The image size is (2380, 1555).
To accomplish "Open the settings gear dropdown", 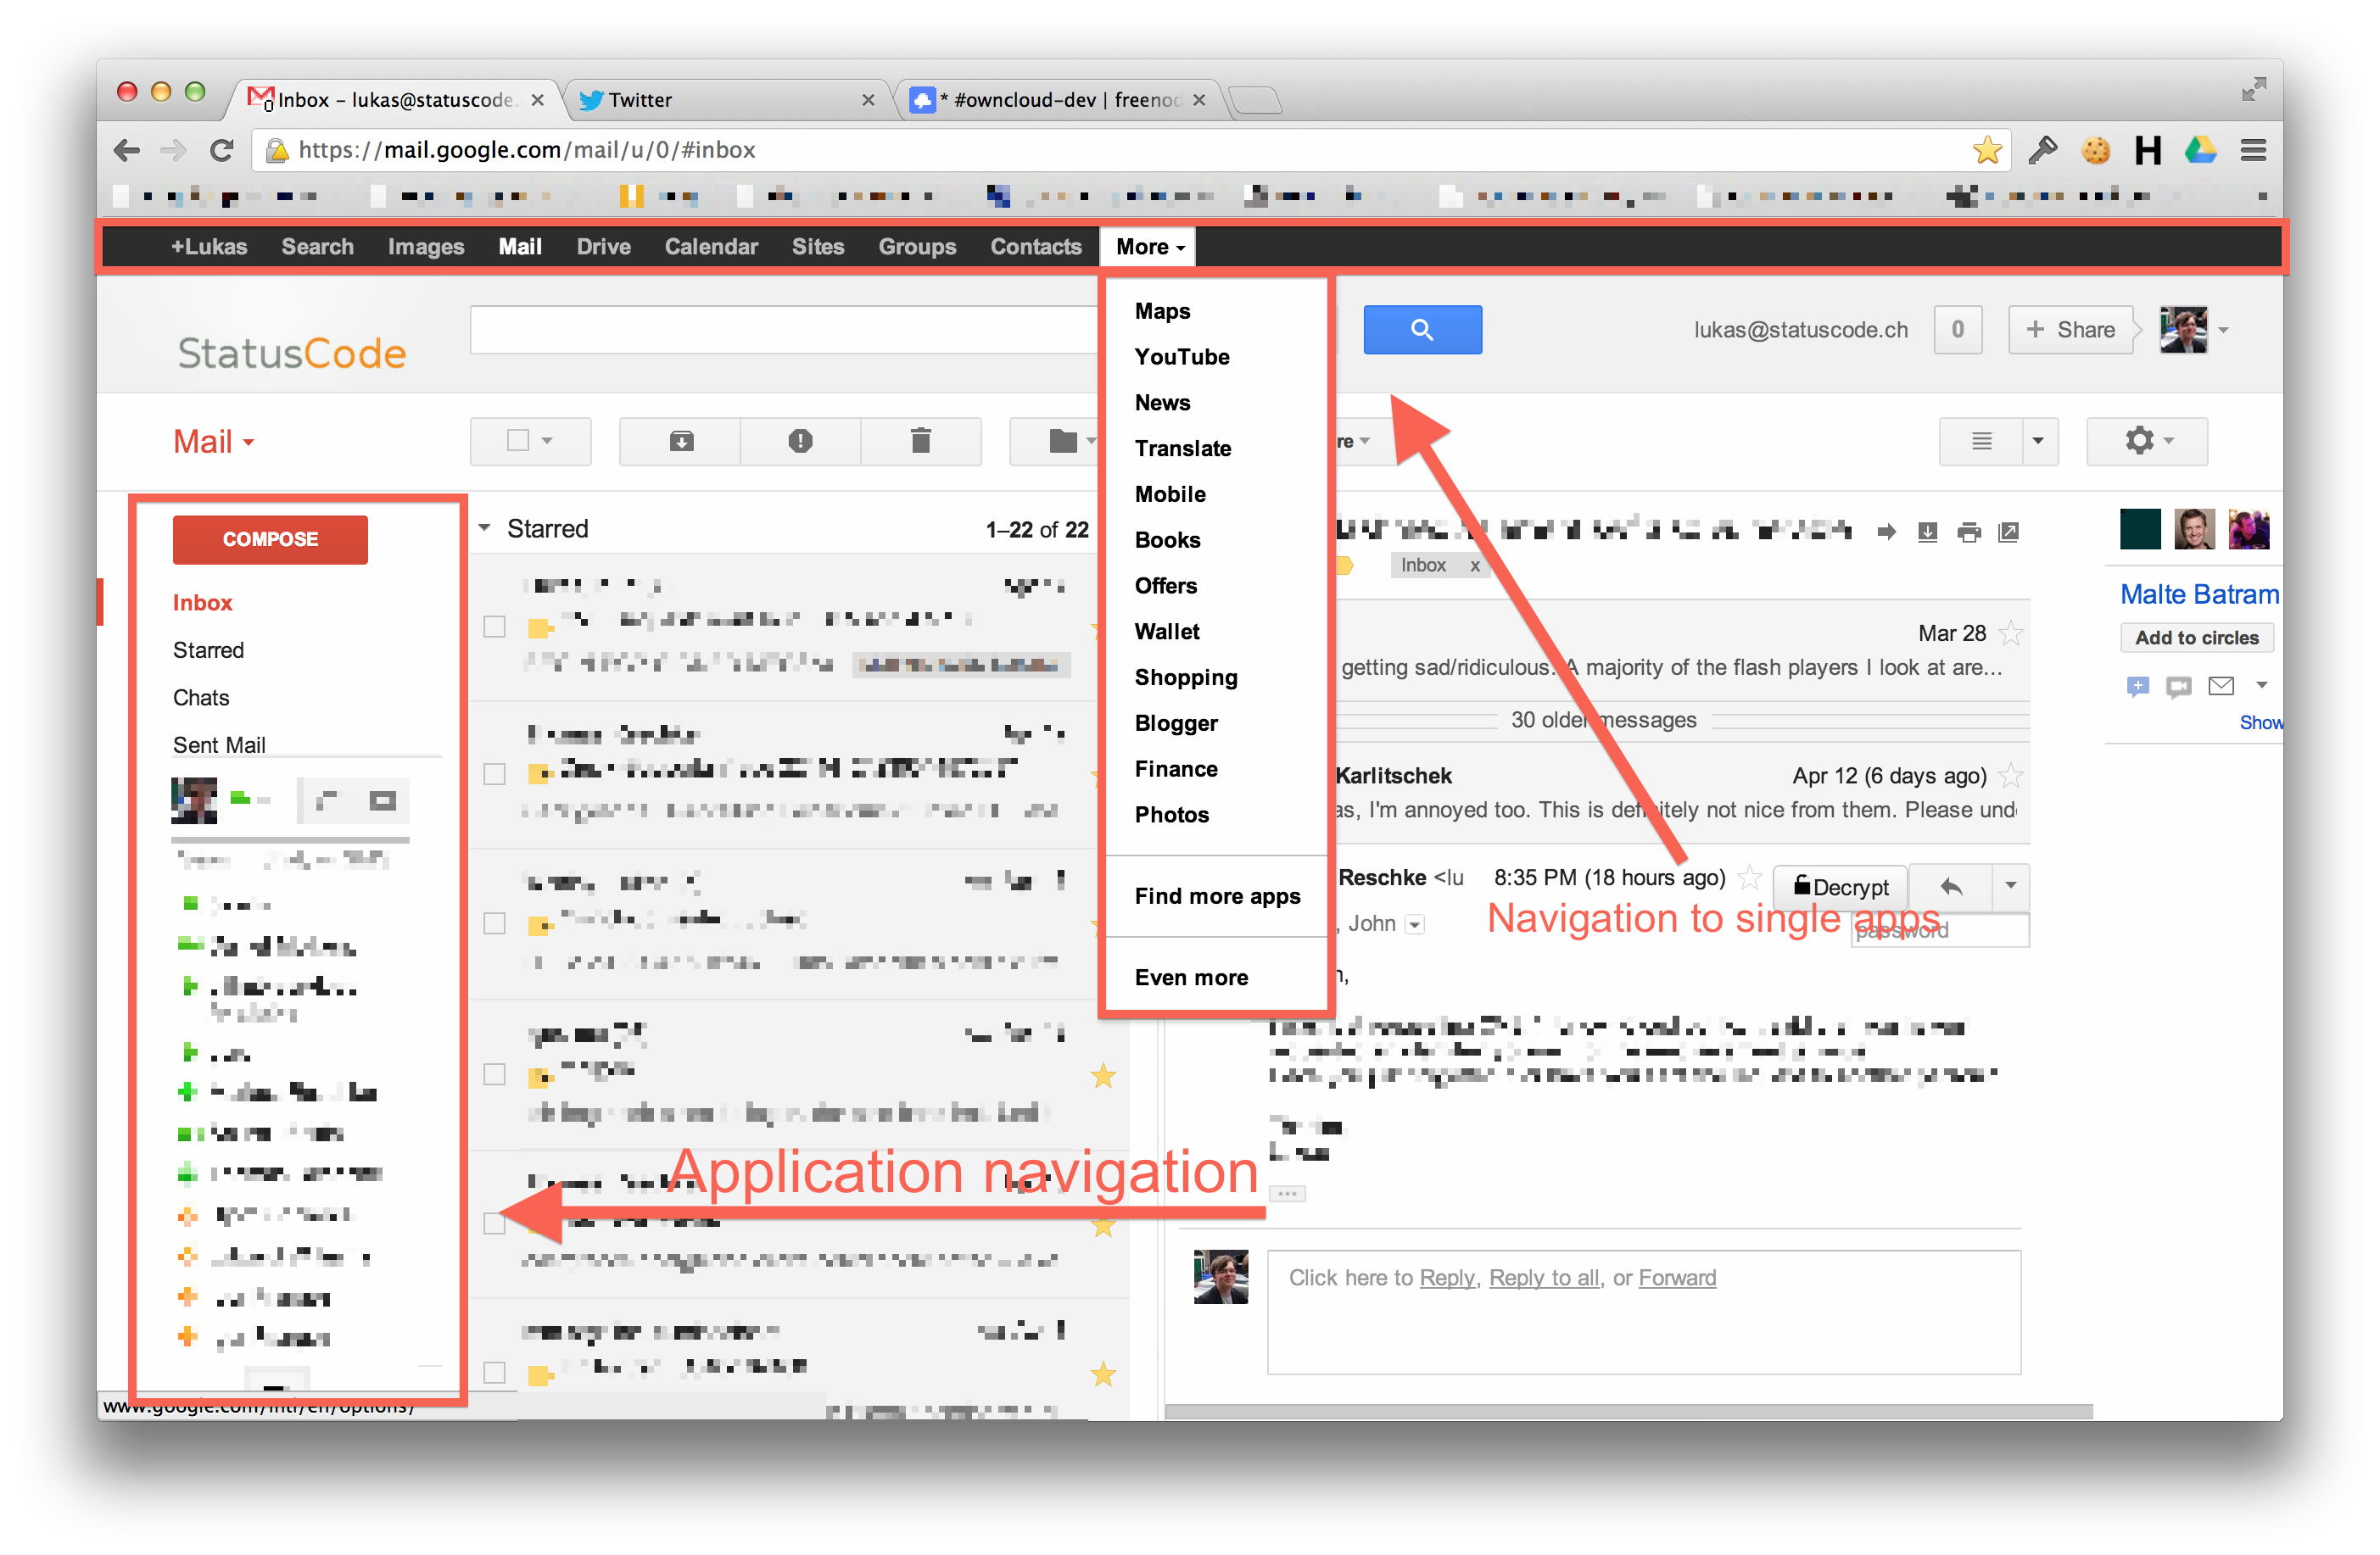I will [2147, 441].
